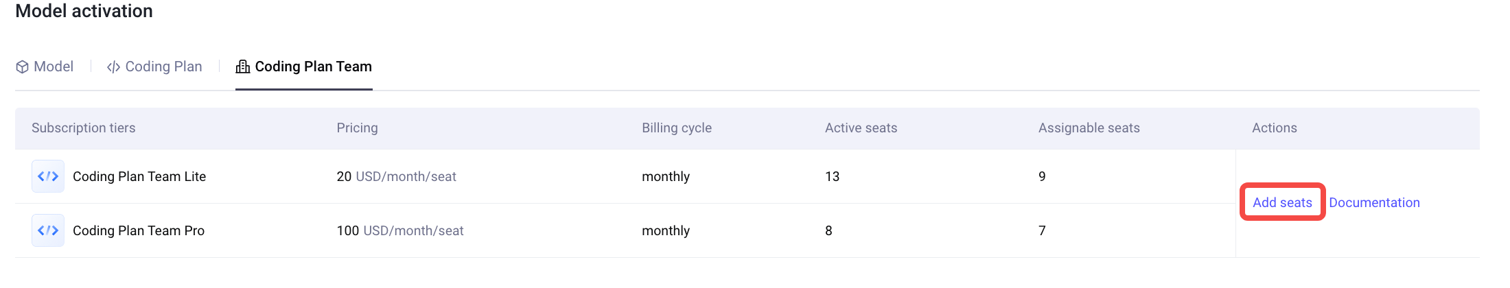Click the code brackets icon beside Coding Plan
1510x288 pixels.
(x=113, y=67)
